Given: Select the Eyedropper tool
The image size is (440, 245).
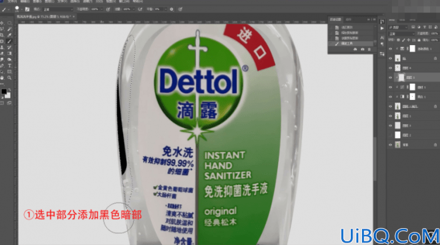Looking at the screenshot, I should click(9, 35).
